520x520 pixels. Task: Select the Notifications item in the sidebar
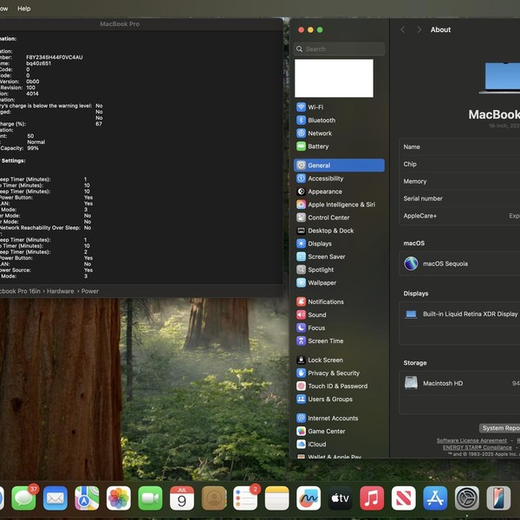click(326, 302)
